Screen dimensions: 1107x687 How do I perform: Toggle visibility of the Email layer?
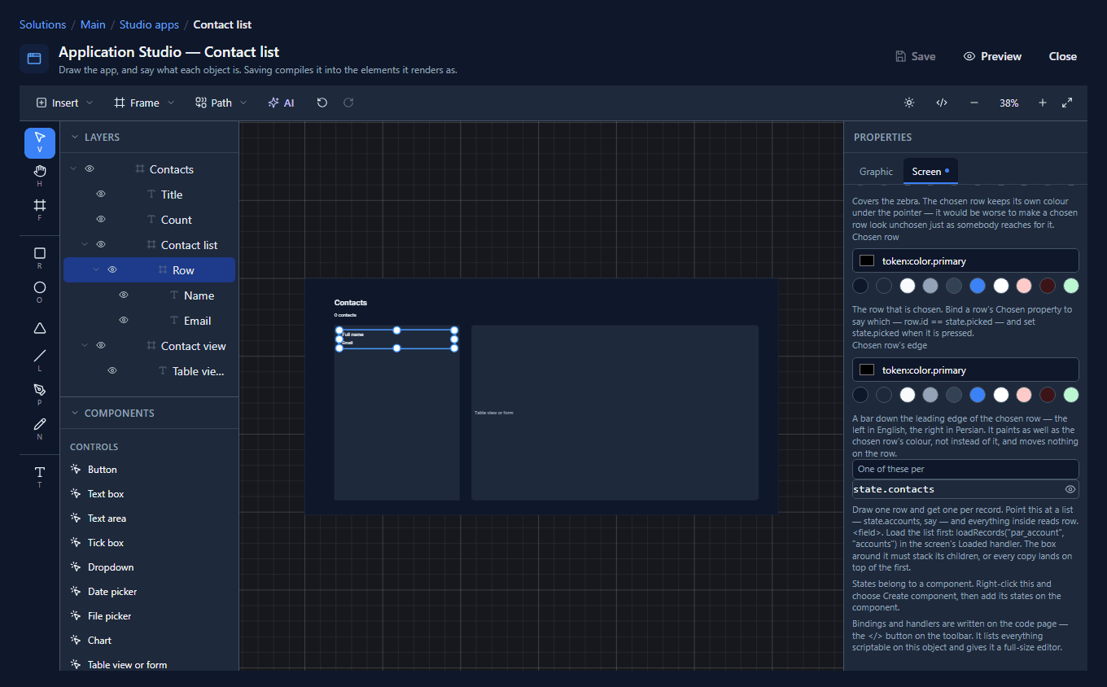(x=124, y=321)
